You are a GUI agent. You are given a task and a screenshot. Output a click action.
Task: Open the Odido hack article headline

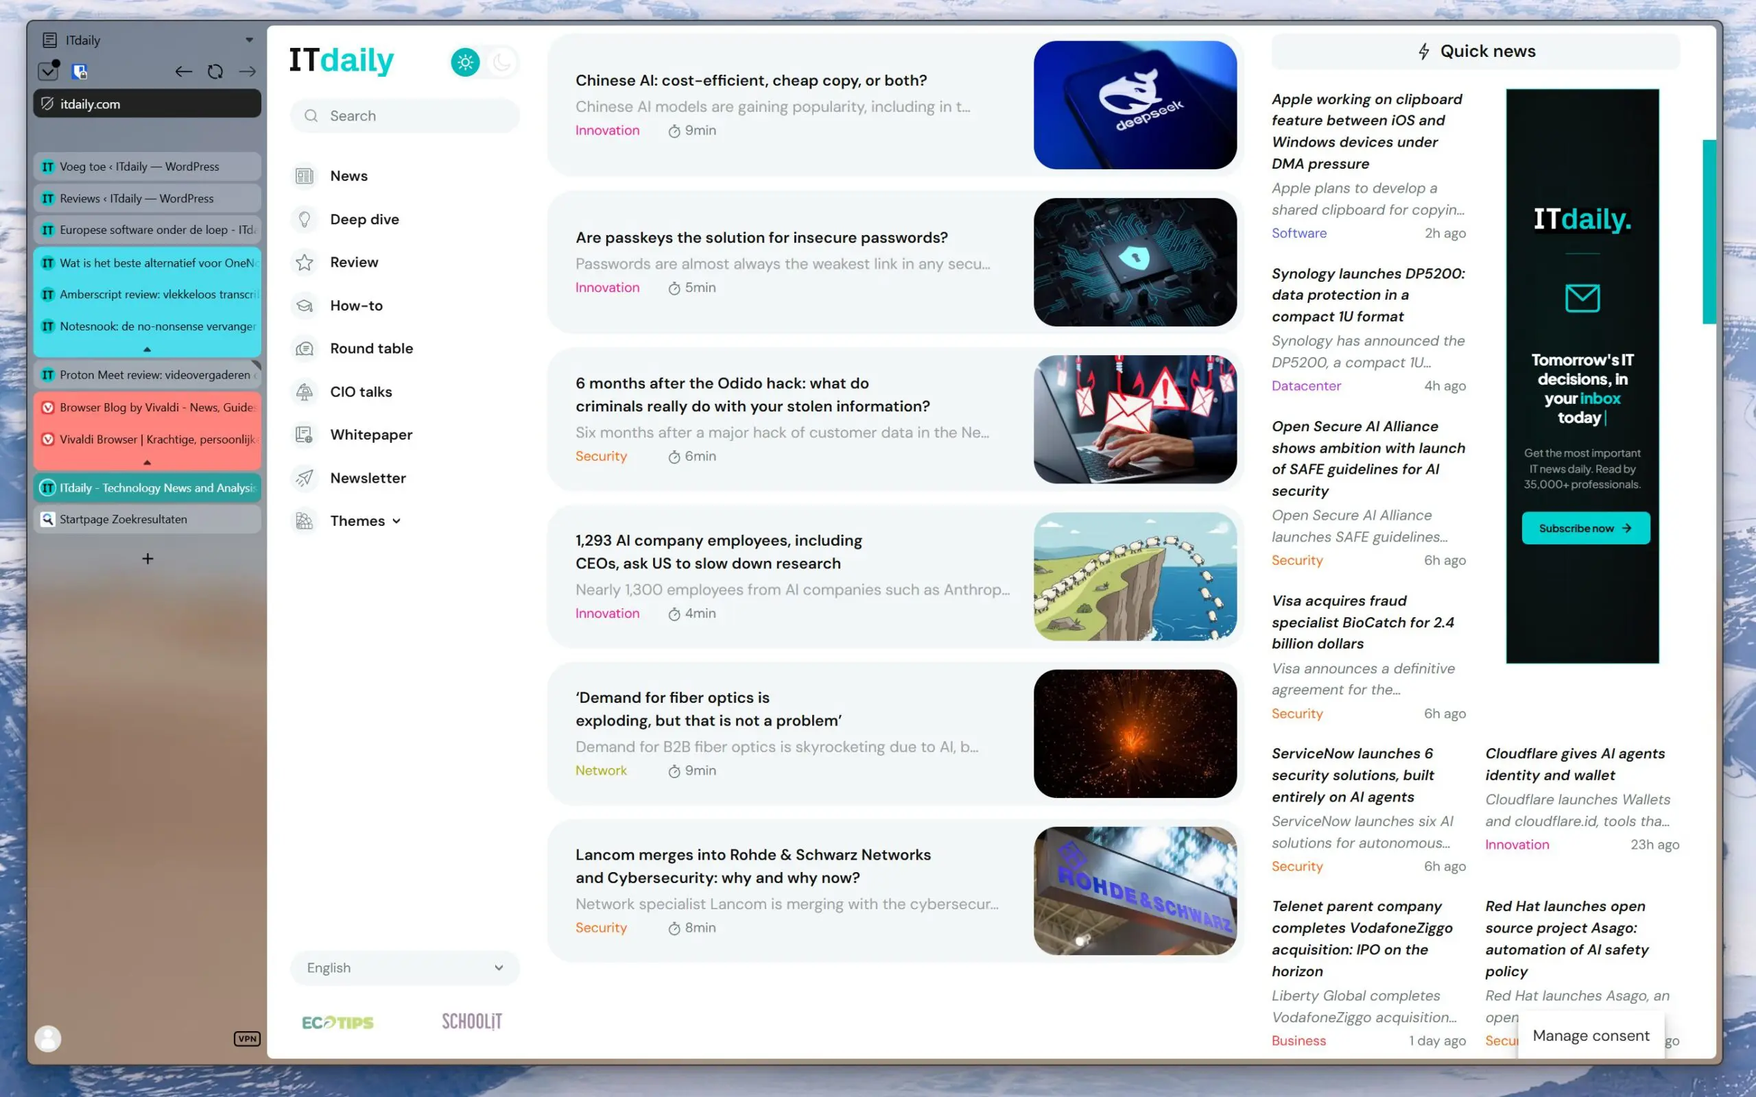tap(752, 395)
